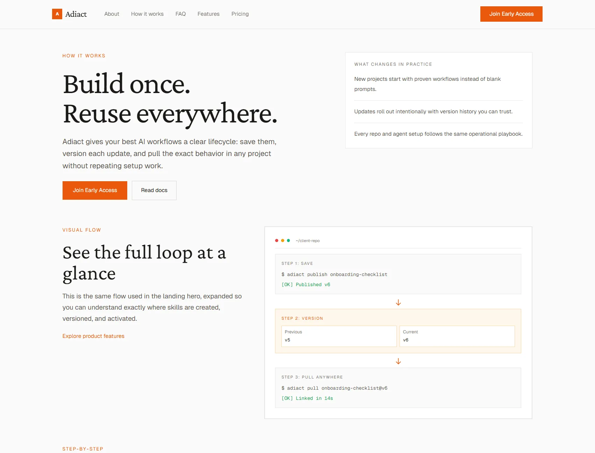The image size is (595, 453).
Task: Click the 'adiact pull onboarding-checklist@v6' command
Action: [x=334, y=388]
